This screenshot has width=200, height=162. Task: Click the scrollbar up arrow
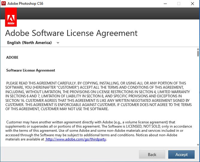click(198, 49)
